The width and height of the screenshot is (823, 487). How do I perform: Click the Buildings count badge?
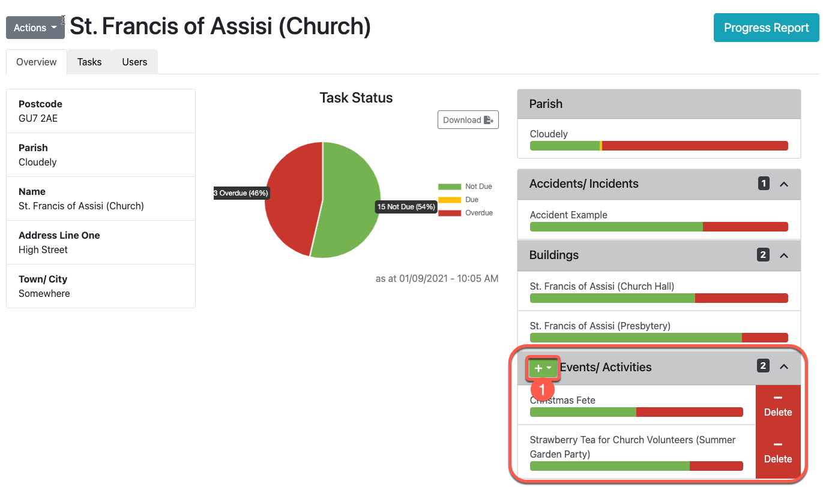pos(763,255)
